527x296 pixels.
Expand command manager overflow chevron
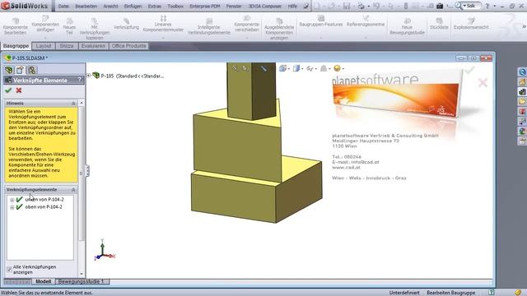click(524, 27)
